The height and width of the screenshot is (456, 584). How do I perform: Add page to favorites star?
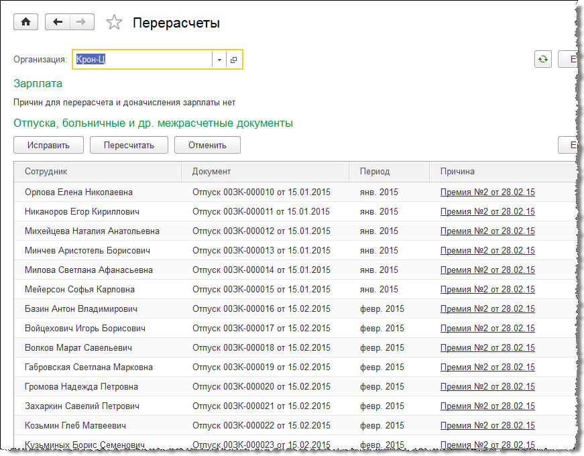tap(115, 23)
